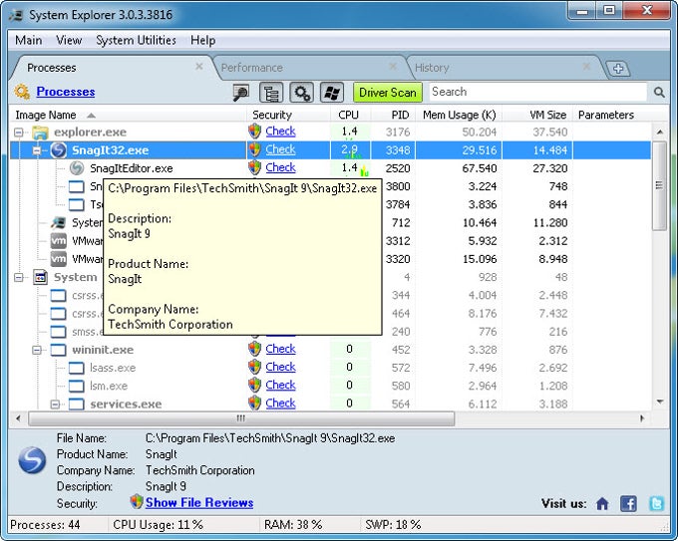Sort by VM Size column header
Screen dimensions: 678x541
click(537, 115)
